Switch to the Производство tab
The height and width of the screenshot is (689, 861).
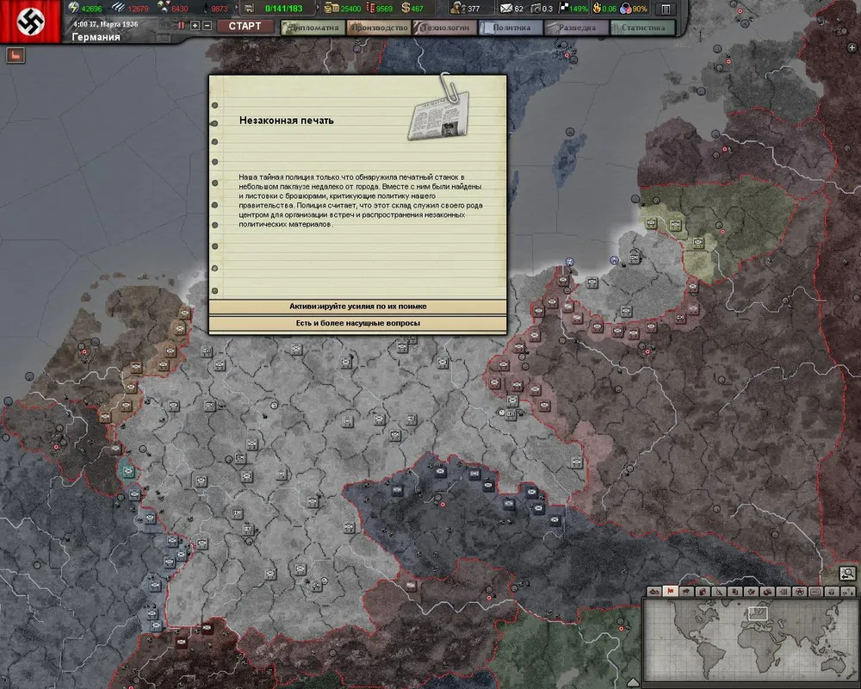click(x=379, y=28)
